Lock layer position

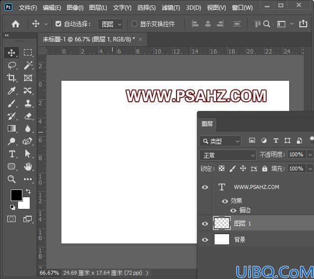coord(243,168)
